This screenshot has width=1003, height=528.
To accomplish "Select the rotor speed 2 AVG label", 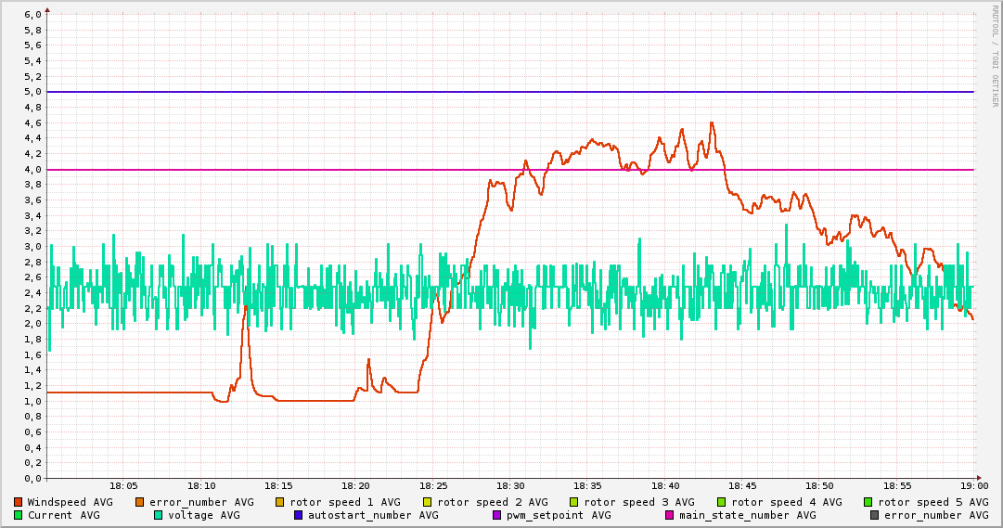I will (x=493, y=502).
